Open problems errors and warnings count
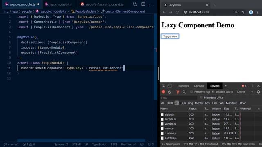This screenshot has height=147, width=262. pos(29,144)
